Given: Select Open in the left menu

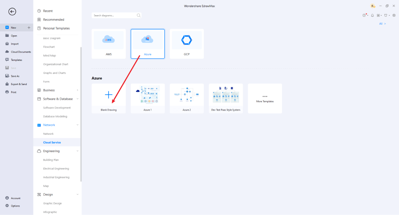Looking at the screenshot, I should tap(14, 36).
